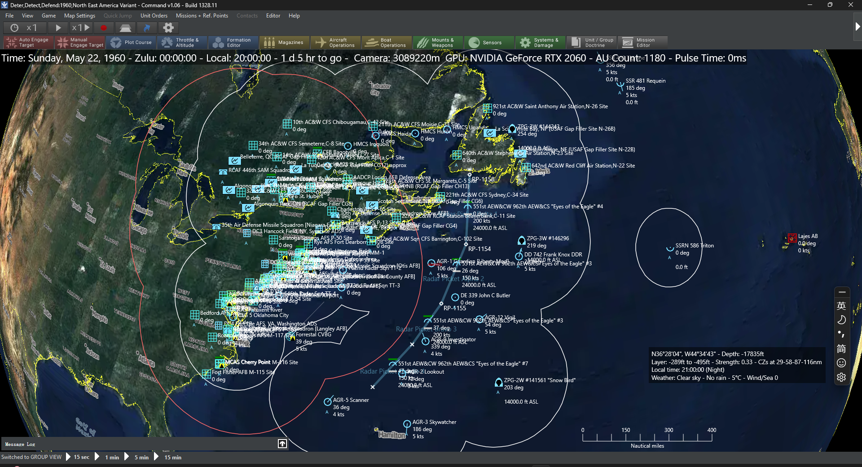Open the Game menu

click(49, 16)
